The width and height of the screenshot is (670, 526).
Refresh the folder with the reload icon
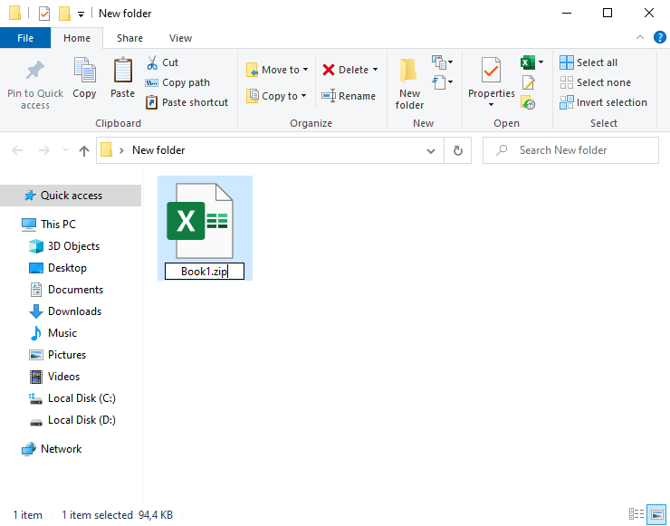pyautogui.click(x=457, y=150)
